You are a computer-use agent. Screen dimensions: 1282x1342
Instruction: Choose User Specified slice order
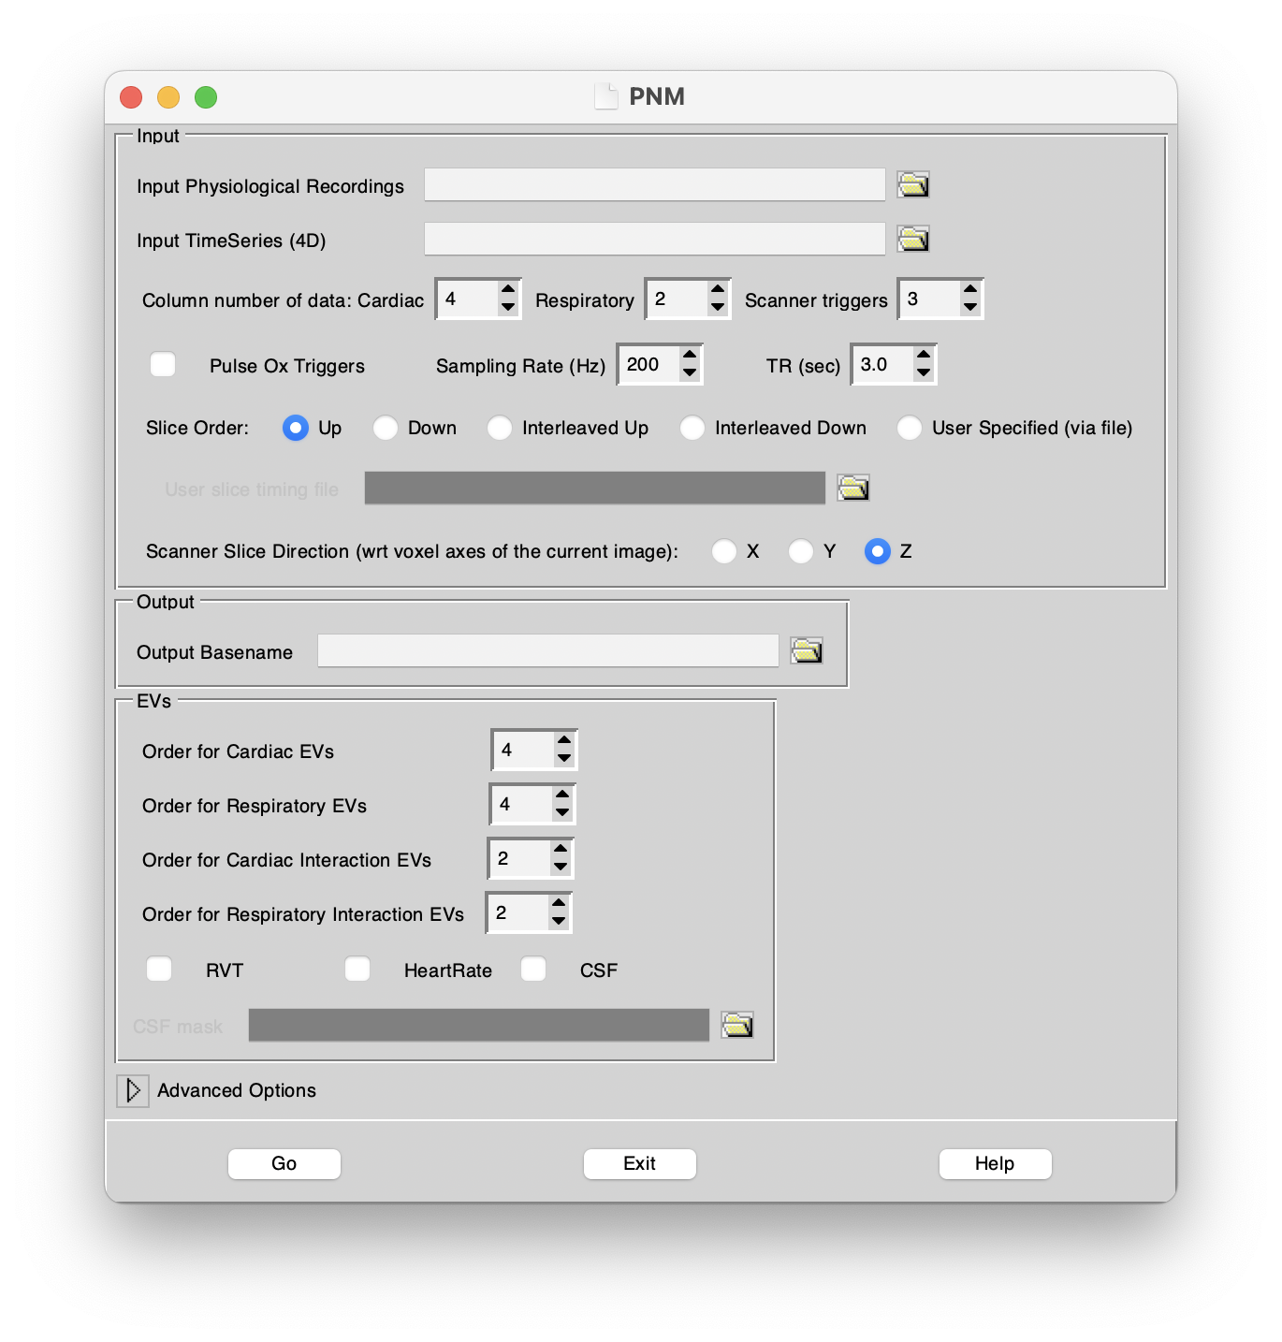coord(909,428)
